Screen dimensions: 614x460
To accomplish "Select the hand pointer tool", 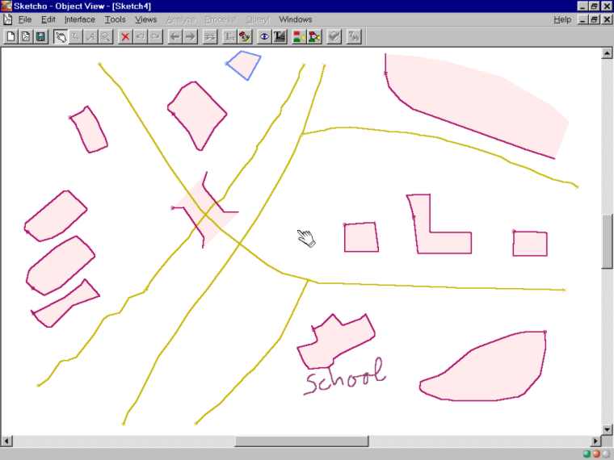I will 61,36.
